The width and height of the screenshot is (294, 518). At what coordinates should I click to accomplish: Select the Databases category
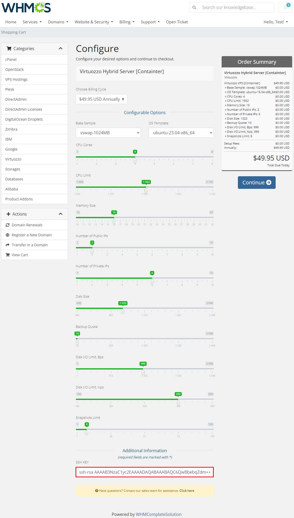[35, 179]
